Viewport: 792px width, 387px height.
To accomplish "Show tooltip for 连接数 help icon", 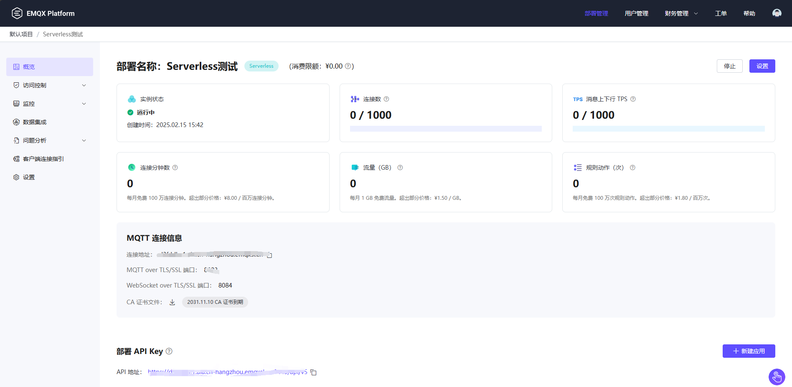I will point(386,99).
